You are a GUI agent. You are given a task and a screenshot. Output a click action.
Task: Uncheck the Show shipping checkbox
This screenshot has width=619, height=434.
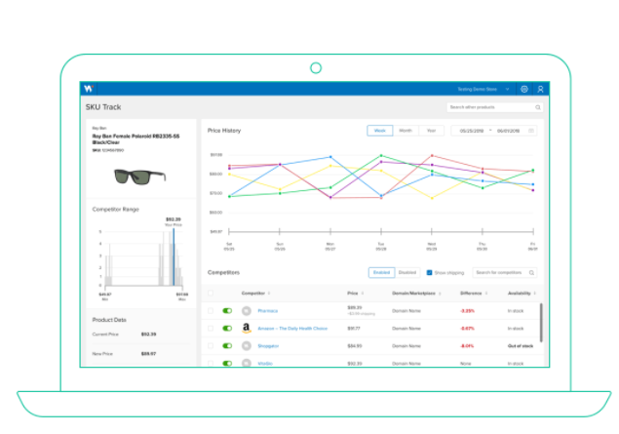click(x=429, y=272)
